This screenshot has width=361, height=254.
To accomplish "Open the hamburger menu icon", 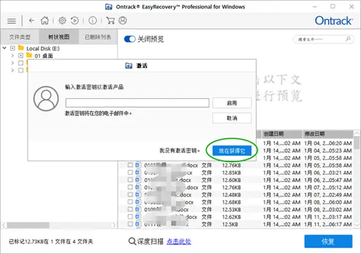I will (x=12, y=21).
